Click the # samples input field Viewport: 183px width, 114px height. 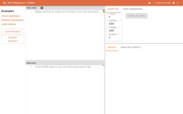(x=114, y=30)
